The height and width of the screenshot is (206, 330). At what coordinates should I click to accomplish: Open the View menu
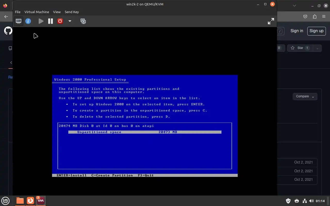click(57, 12)
